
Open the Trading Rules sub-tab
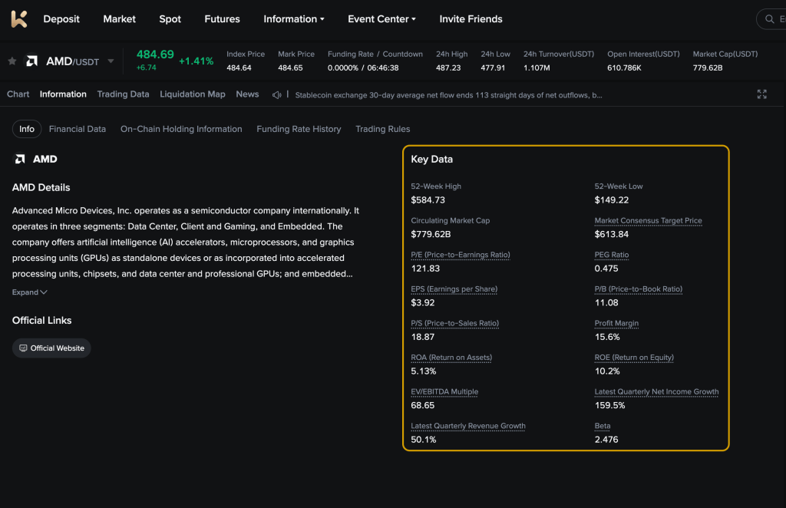tap(382, 129)
